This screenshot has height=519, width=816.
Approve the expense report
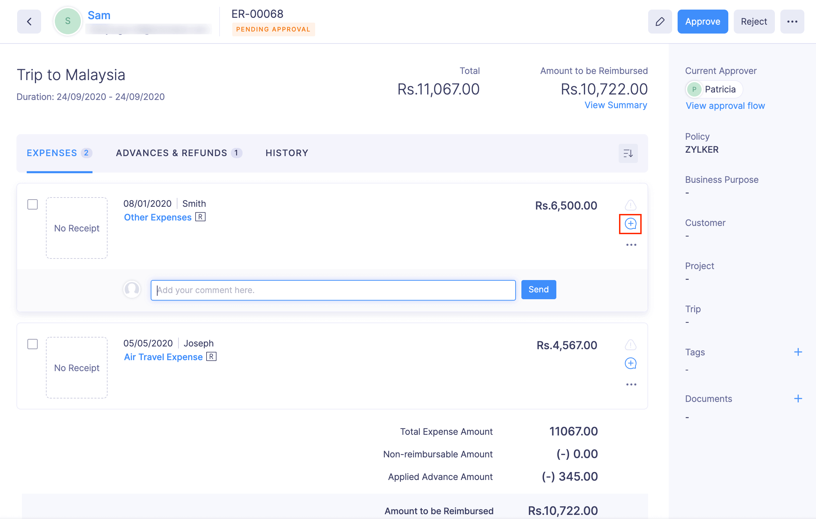pyautogui.click(x=703, y=22)
